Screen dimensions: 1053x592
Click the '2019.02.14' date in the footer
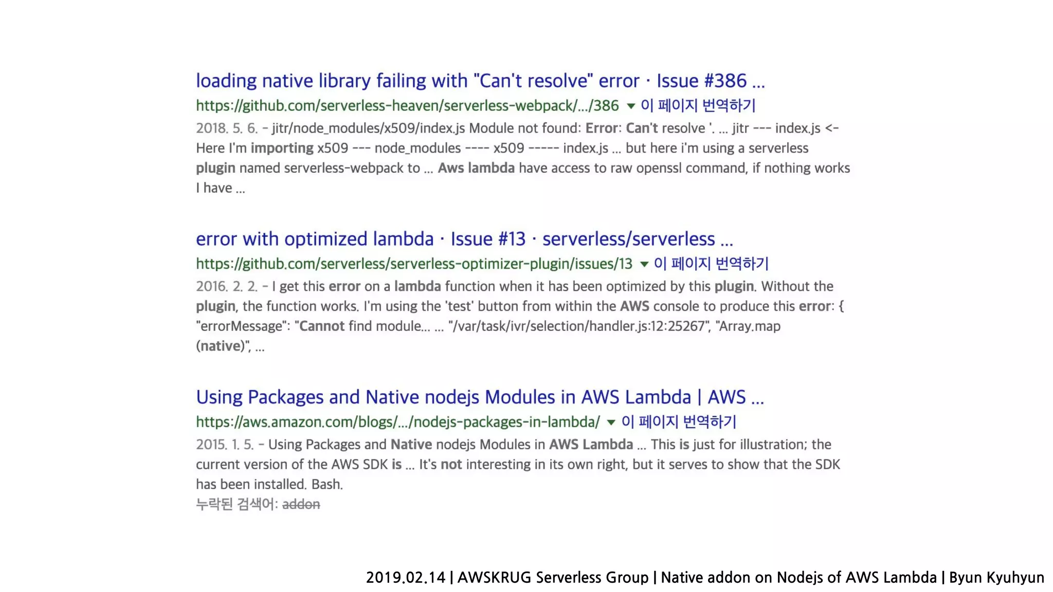point(406,578)
